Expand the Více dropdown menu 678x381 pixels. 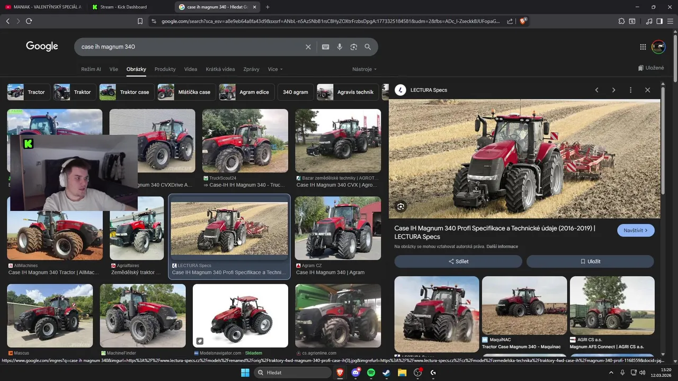(x=275, y=69)
